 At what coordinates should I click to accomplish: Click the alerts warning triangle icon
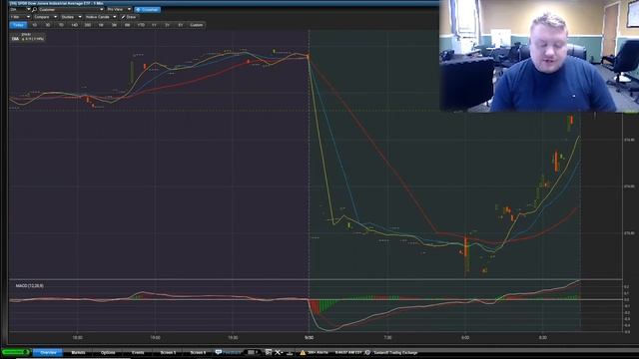[x=303, y=352]
